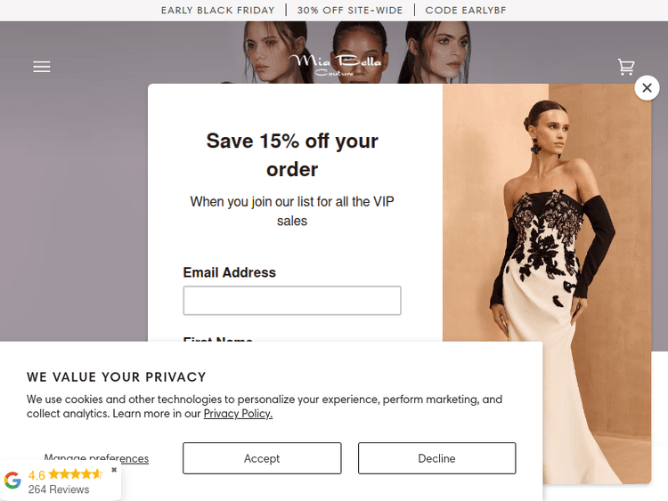Image resolution: width=668 pixels, height=501 pixels.
Task: Click the Save 15% off your order heading
Action: (x=292, y=155)
